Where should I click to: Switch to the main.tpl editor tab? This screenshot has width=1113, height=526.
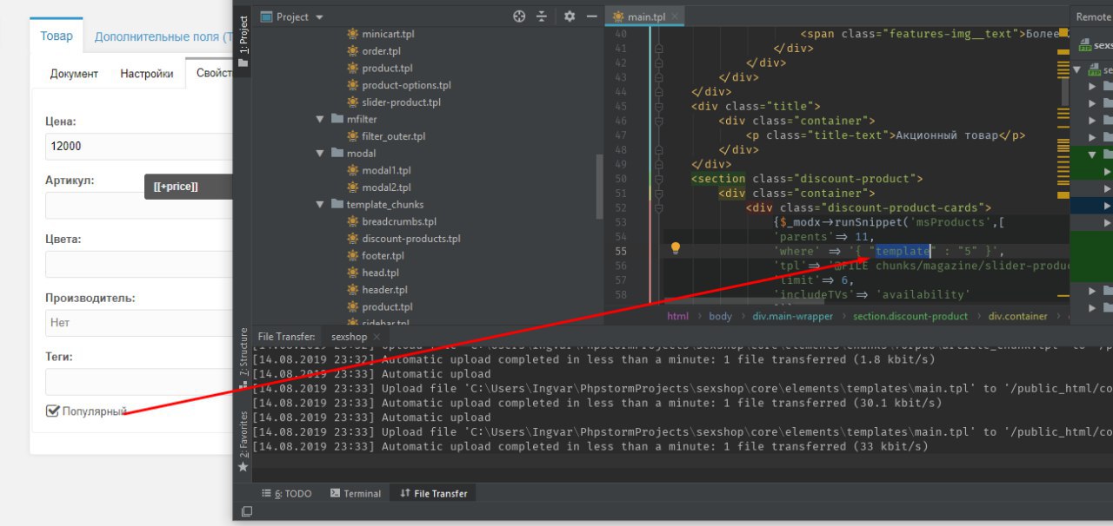(645, 16)
